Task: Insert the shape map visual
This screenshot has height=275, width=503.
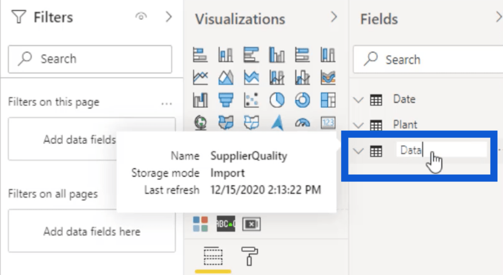Action: tap(251, 123)
